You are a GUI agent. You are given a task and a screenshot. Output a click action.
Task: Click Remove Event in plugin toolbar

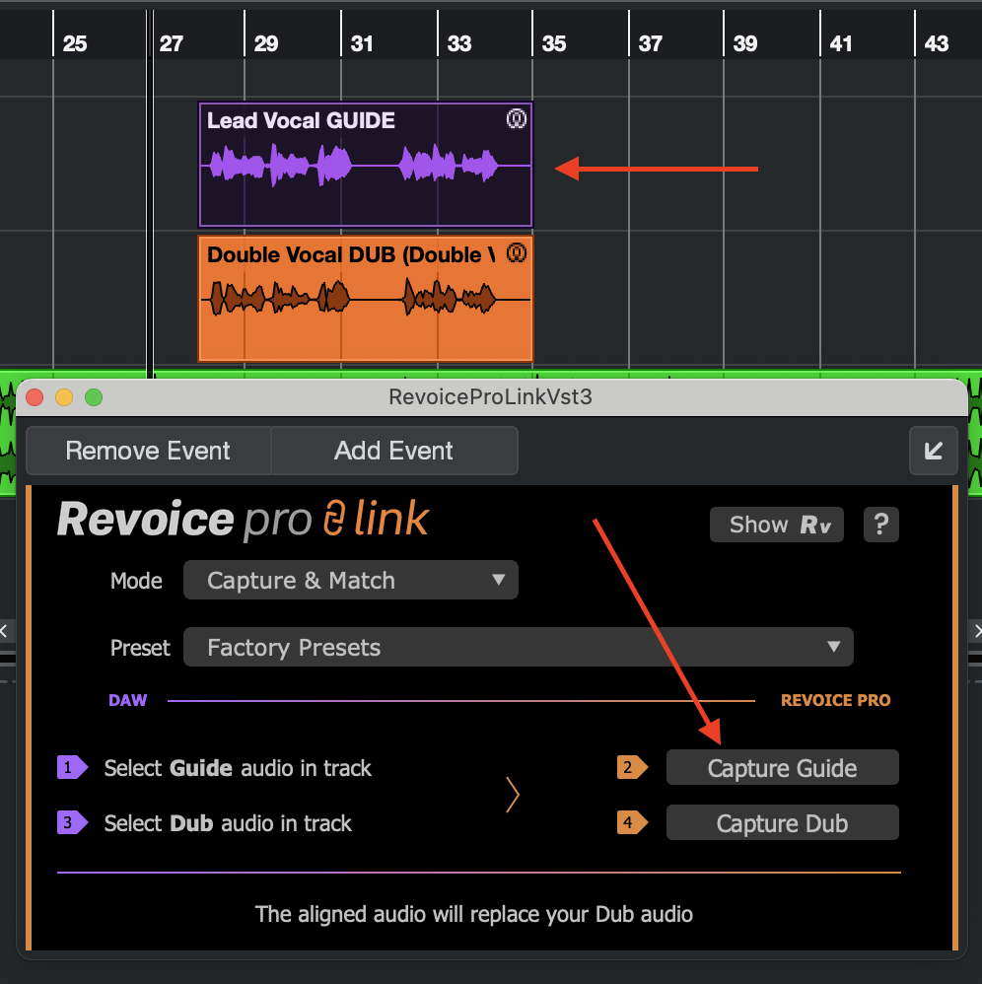[148, 451]
